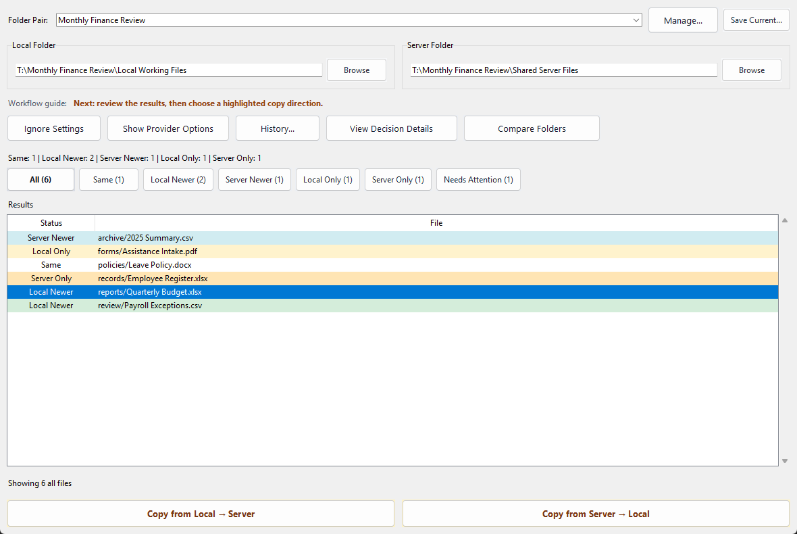Image resolution: width=797 pixels, height=534 pixels.
Task: Click Copy from Server → Local
Action: tap(596, 514)
